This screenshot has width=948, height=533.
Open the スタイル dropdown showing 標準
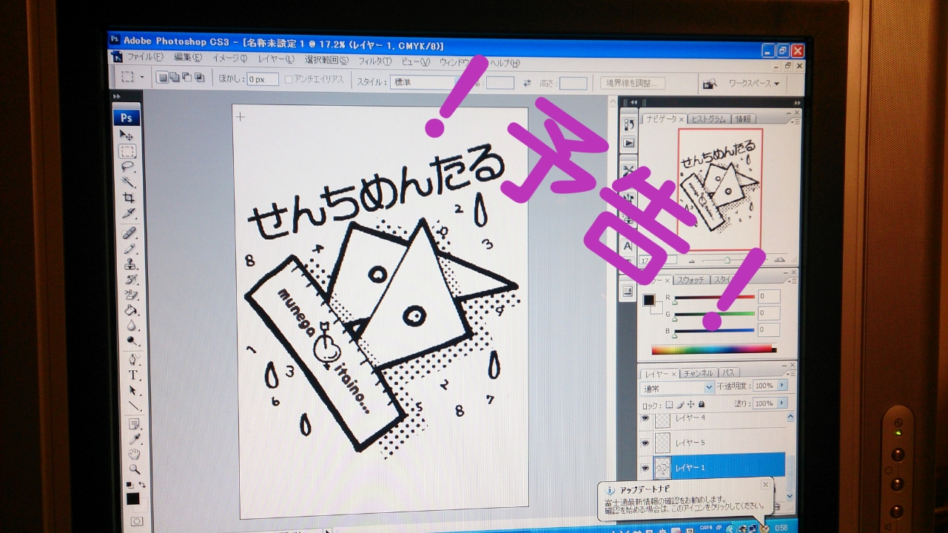click(x=428, y=82)
